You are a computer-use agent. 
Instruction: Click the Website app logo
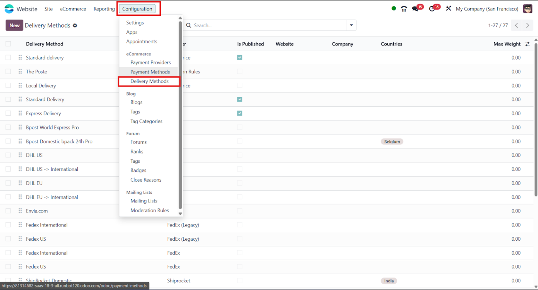[x=9, y=8]
